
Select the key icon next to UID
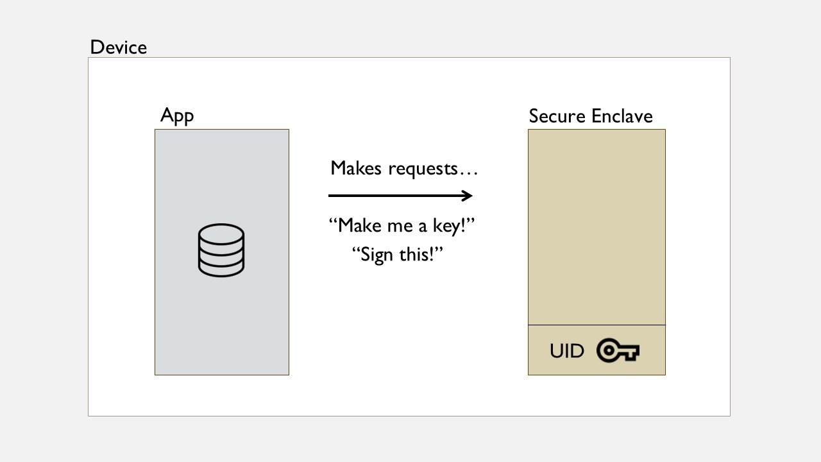[618, 351]
